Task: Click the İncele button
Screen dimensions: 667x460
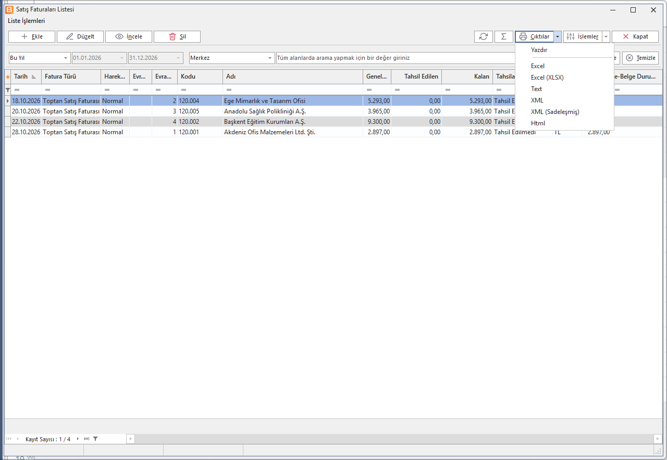Action: [x=129, y=36]
